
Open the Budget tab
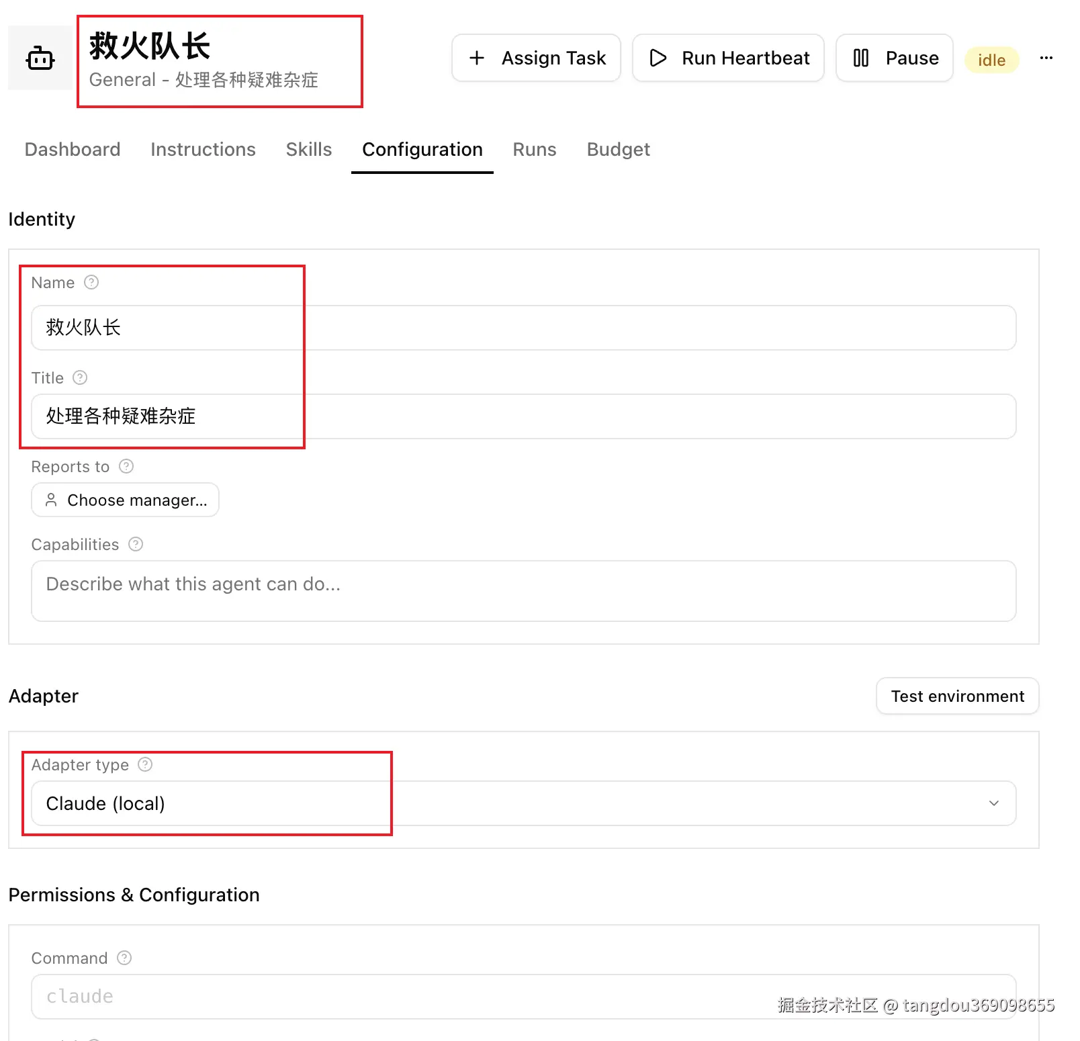619,149
